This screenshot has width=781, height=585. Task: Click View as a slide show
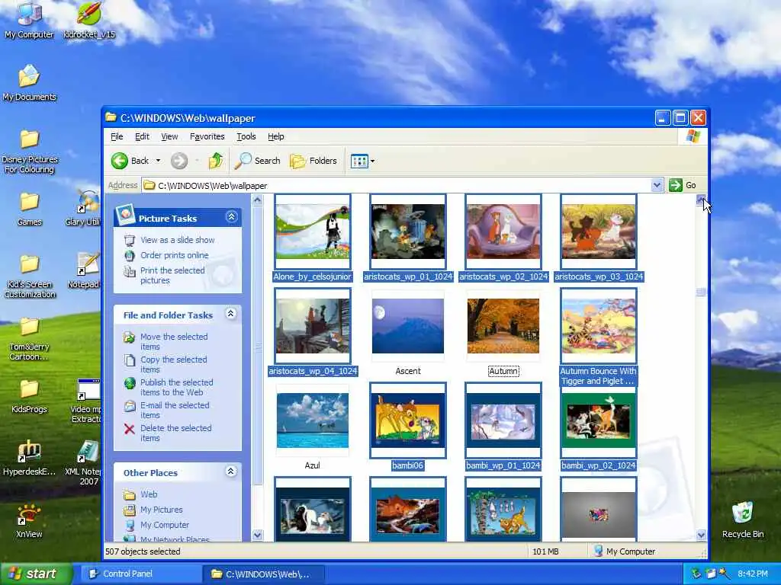(x=177, y=240)
